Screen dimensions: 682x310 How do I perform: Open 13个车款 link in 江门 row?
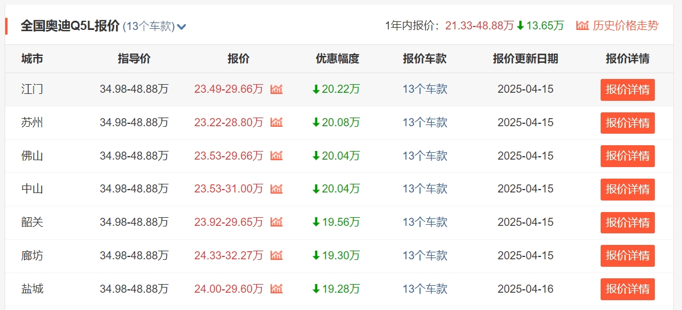pos(425,89)
